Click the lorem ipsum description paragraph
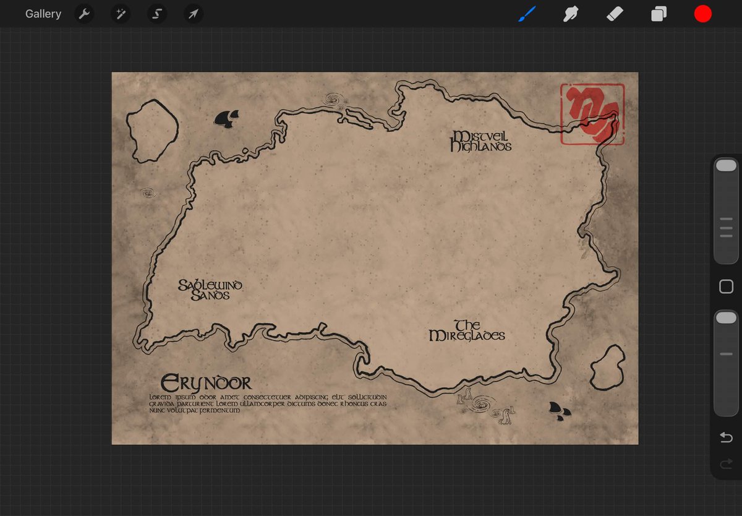 pyautogui.click(x=268, y=403)
